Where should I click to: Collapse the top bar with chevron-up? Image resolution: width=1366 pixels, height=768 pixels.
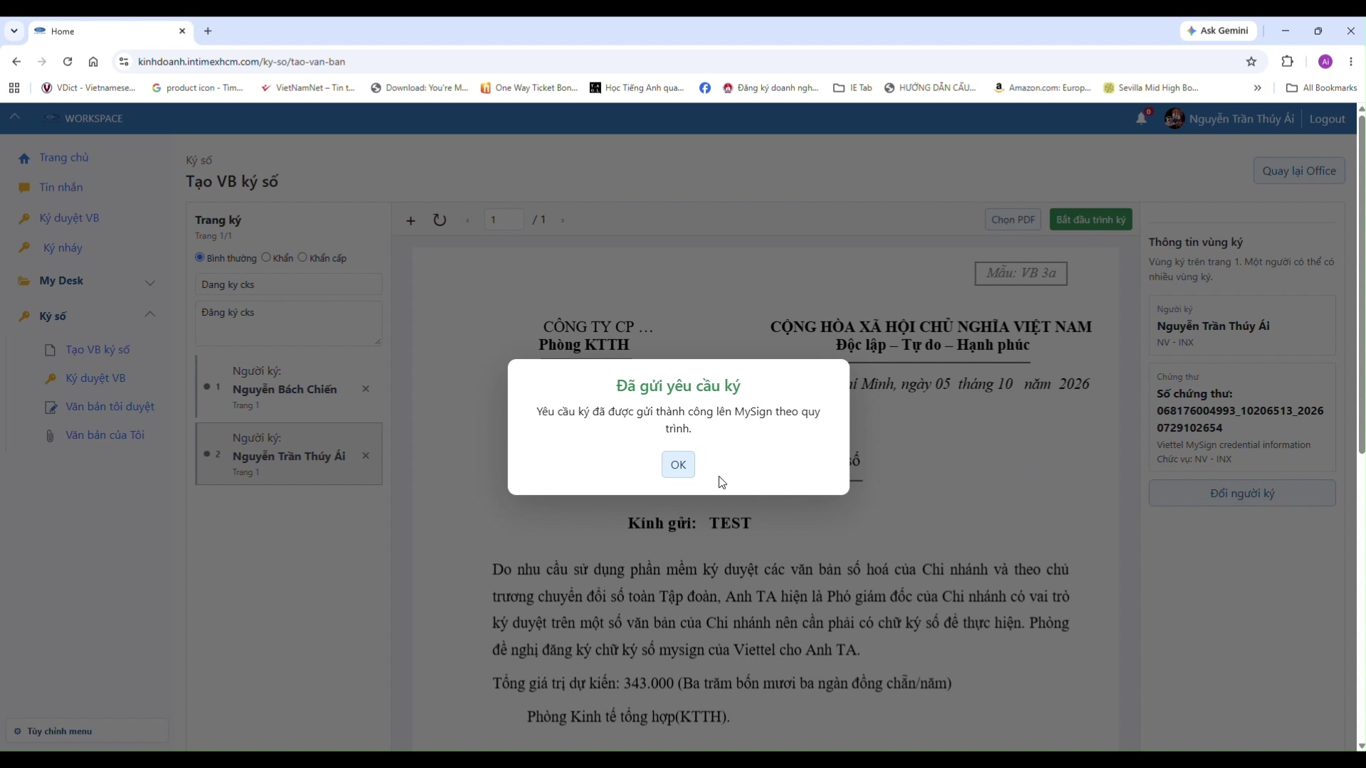click(14, 117)
